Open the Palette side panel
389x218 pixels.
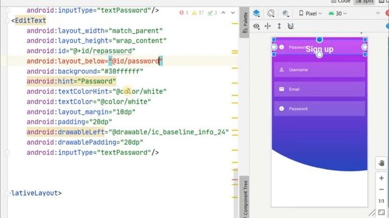244,22
